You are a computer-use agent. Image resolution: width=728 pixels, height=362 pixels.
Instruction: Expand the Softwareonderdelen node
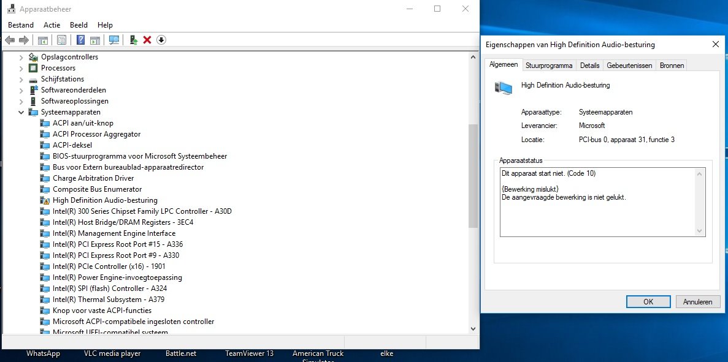[21, 90]
